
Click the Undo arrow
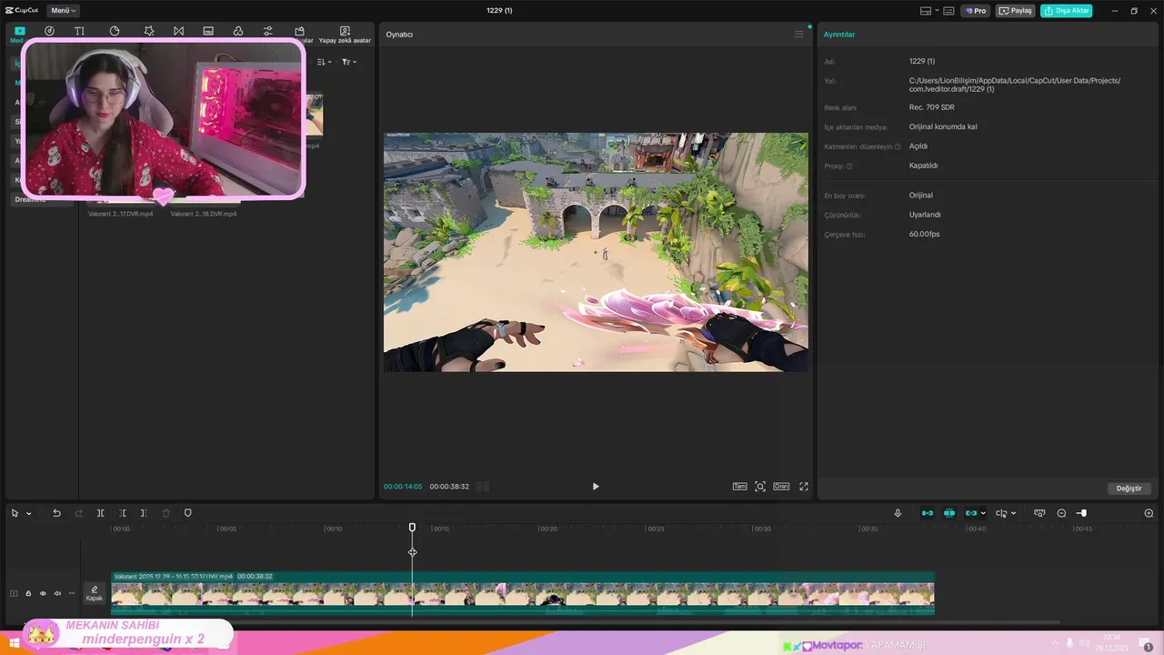(56, 513)
